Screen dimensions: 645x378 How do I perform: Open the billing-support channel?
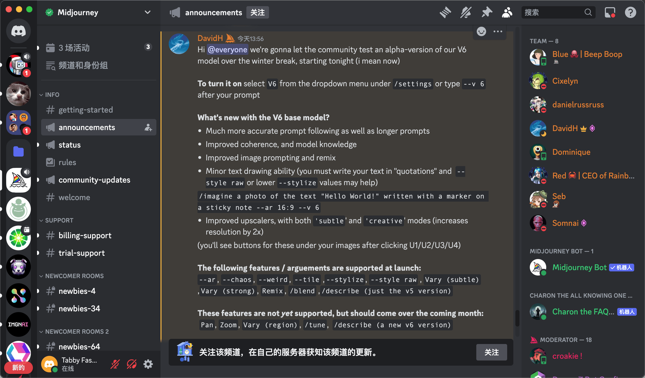(99, 236)
